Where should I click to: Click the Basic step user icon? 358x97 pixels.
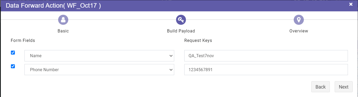[63, 20]
